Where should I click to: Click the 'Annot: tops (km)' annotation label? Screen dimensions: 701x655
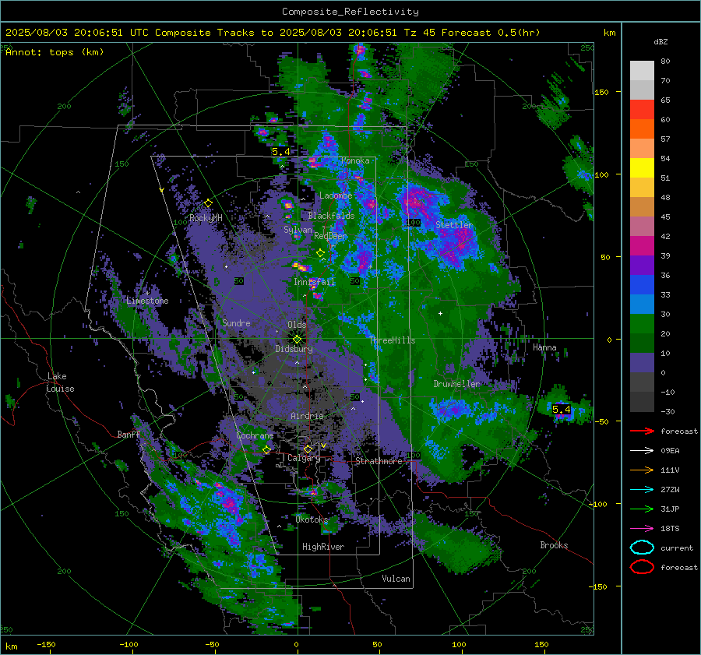[55, 52]
